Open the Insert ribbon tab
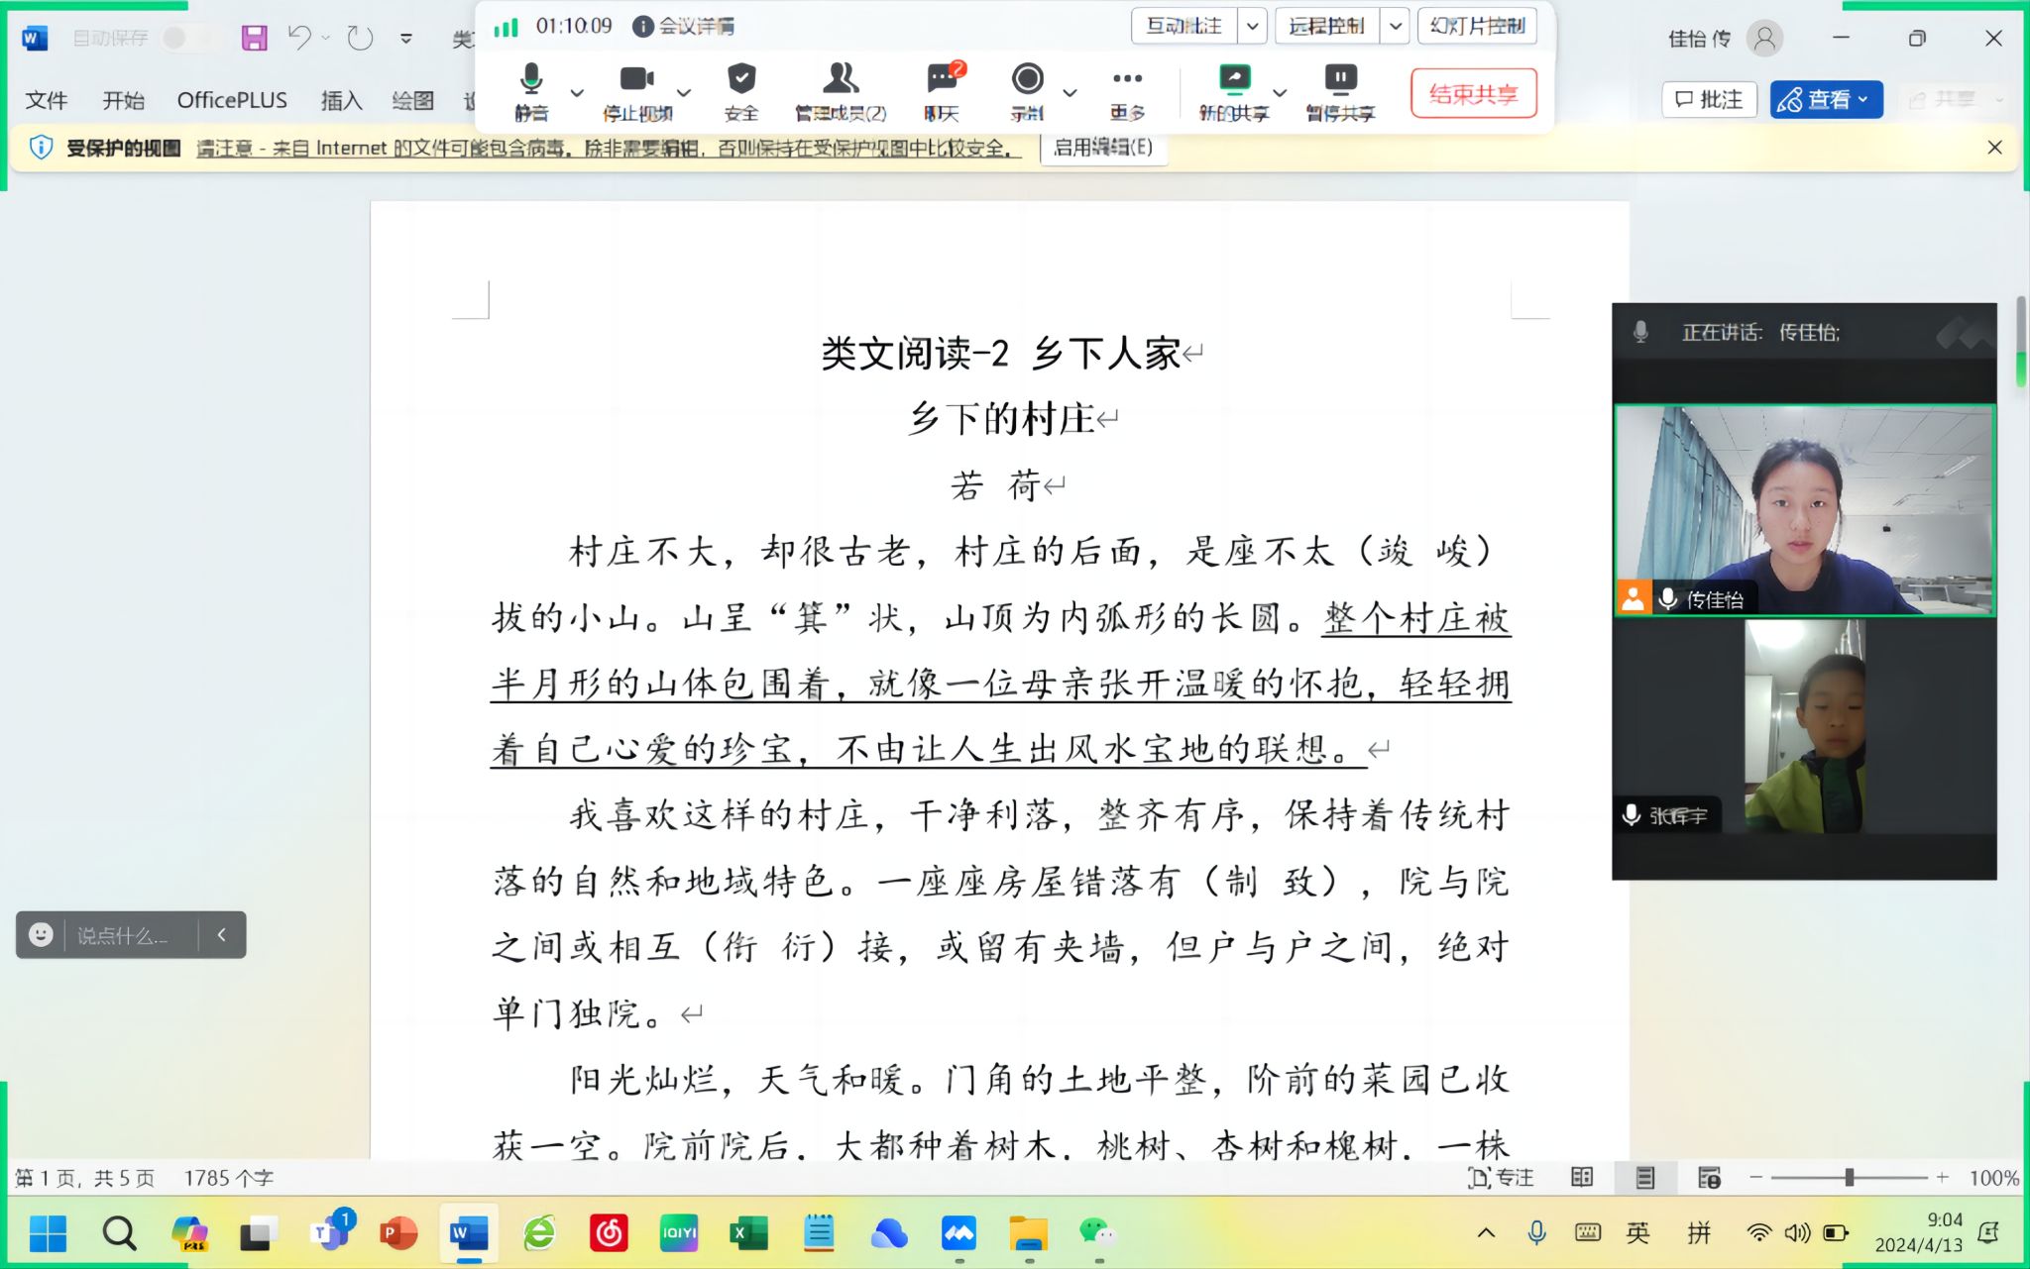 point(341,100)
